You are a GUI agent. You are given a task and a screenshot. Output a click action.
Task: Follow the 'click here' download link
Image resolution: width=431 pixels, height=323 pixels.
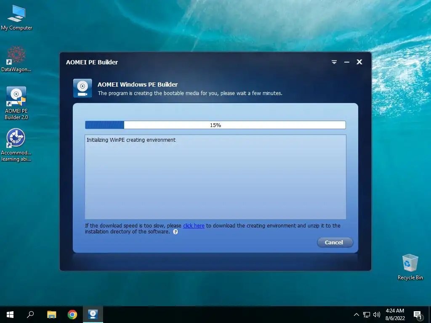coord(194,225)
